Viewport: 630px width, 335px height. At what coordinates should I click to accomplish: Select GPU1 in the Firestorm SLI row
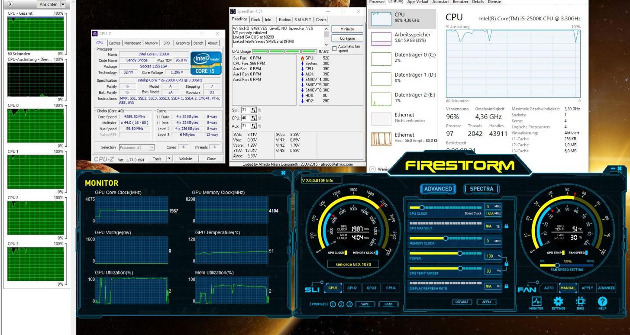click(333, 288)
